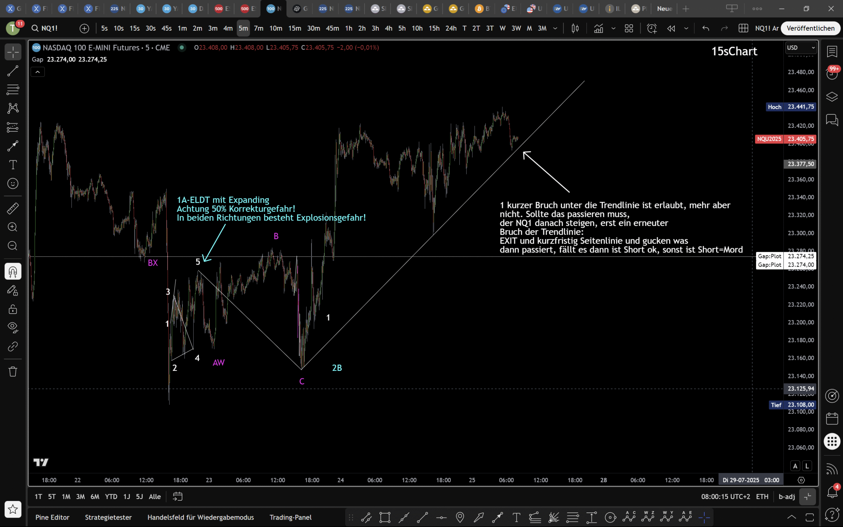
Task: Expand more timeframes after 3M
Action: click(x=555, y=28)
